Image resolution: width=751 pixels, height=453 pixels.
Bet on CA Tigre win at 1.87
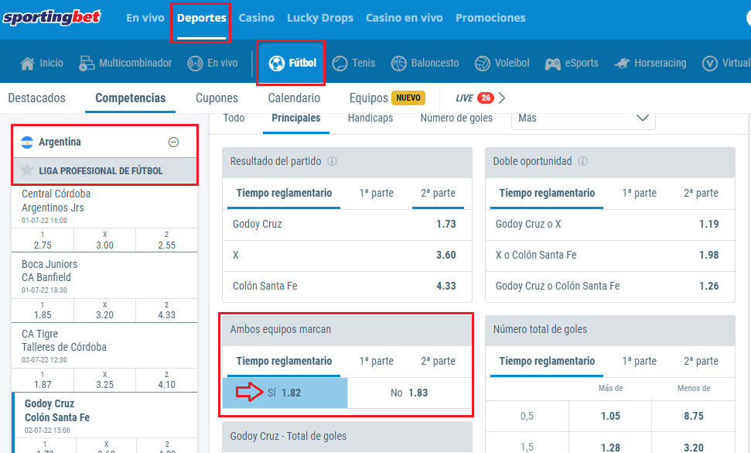click(43, 379)
